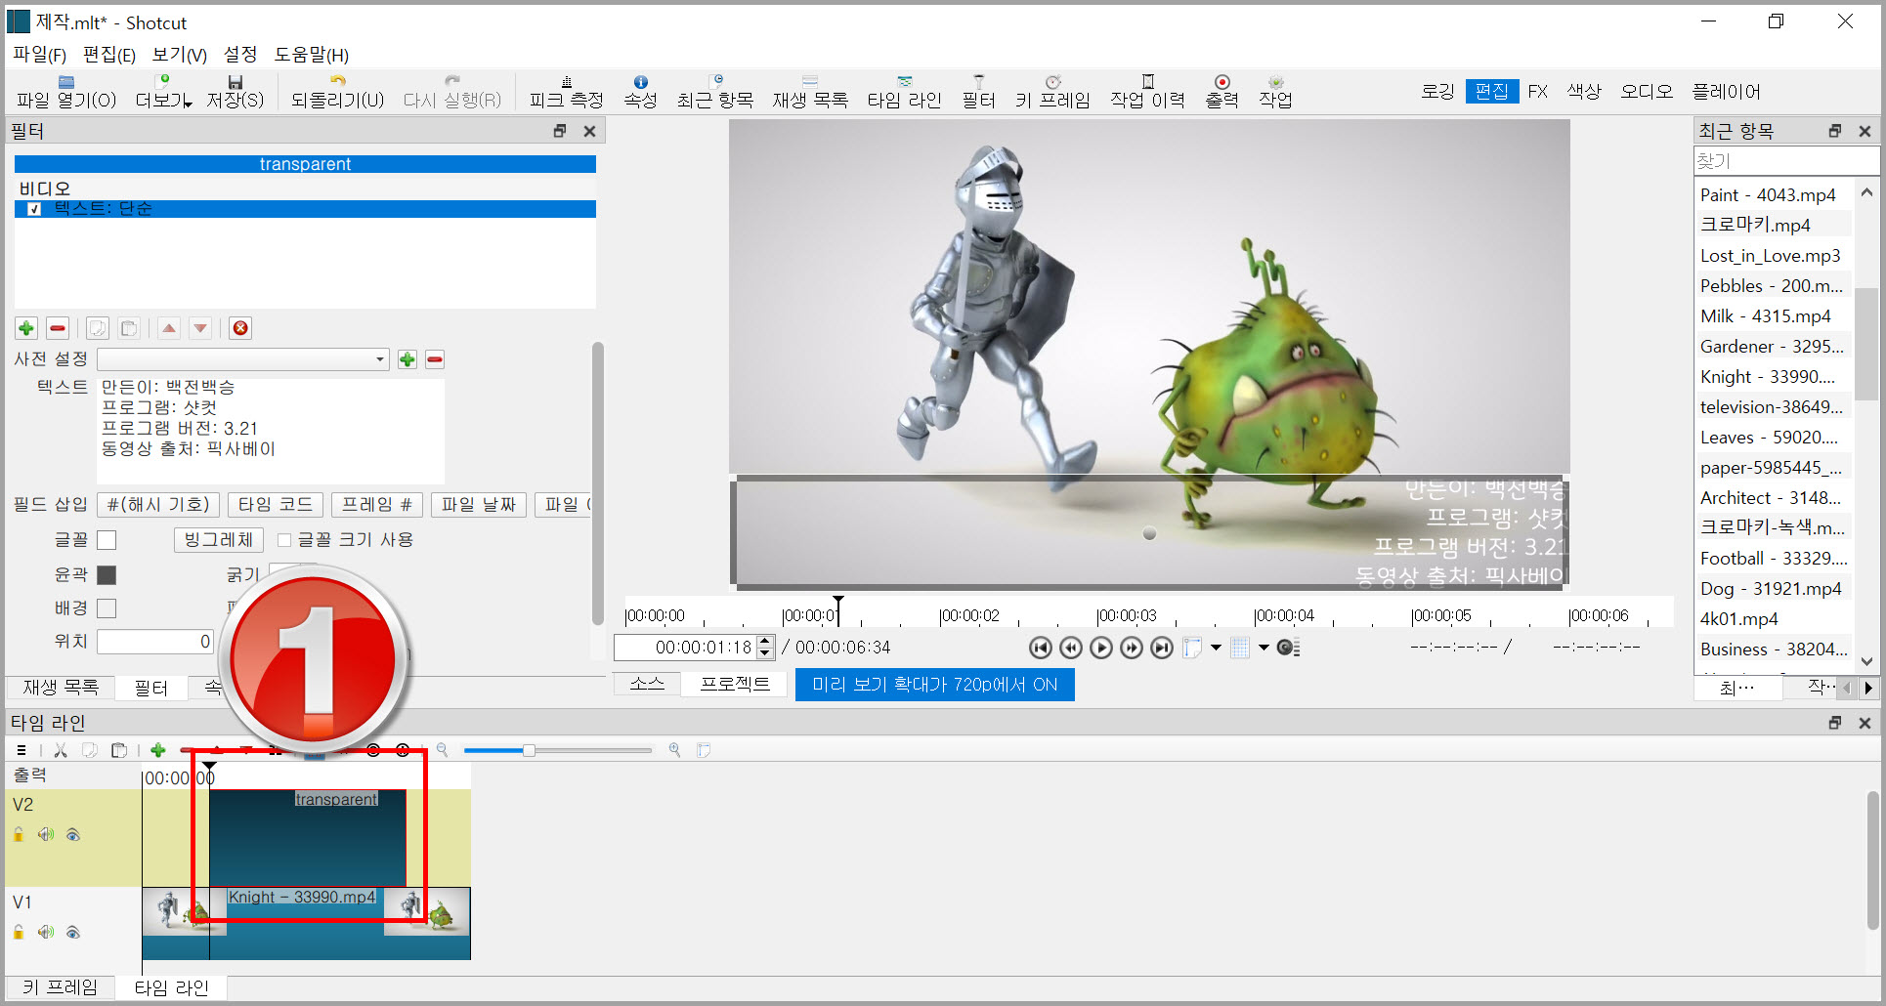The width and height of the screenshot is (1886, 1006).
Task: Enable the 글꼴 크기 사용 checkbox
Action: (284, 540)
